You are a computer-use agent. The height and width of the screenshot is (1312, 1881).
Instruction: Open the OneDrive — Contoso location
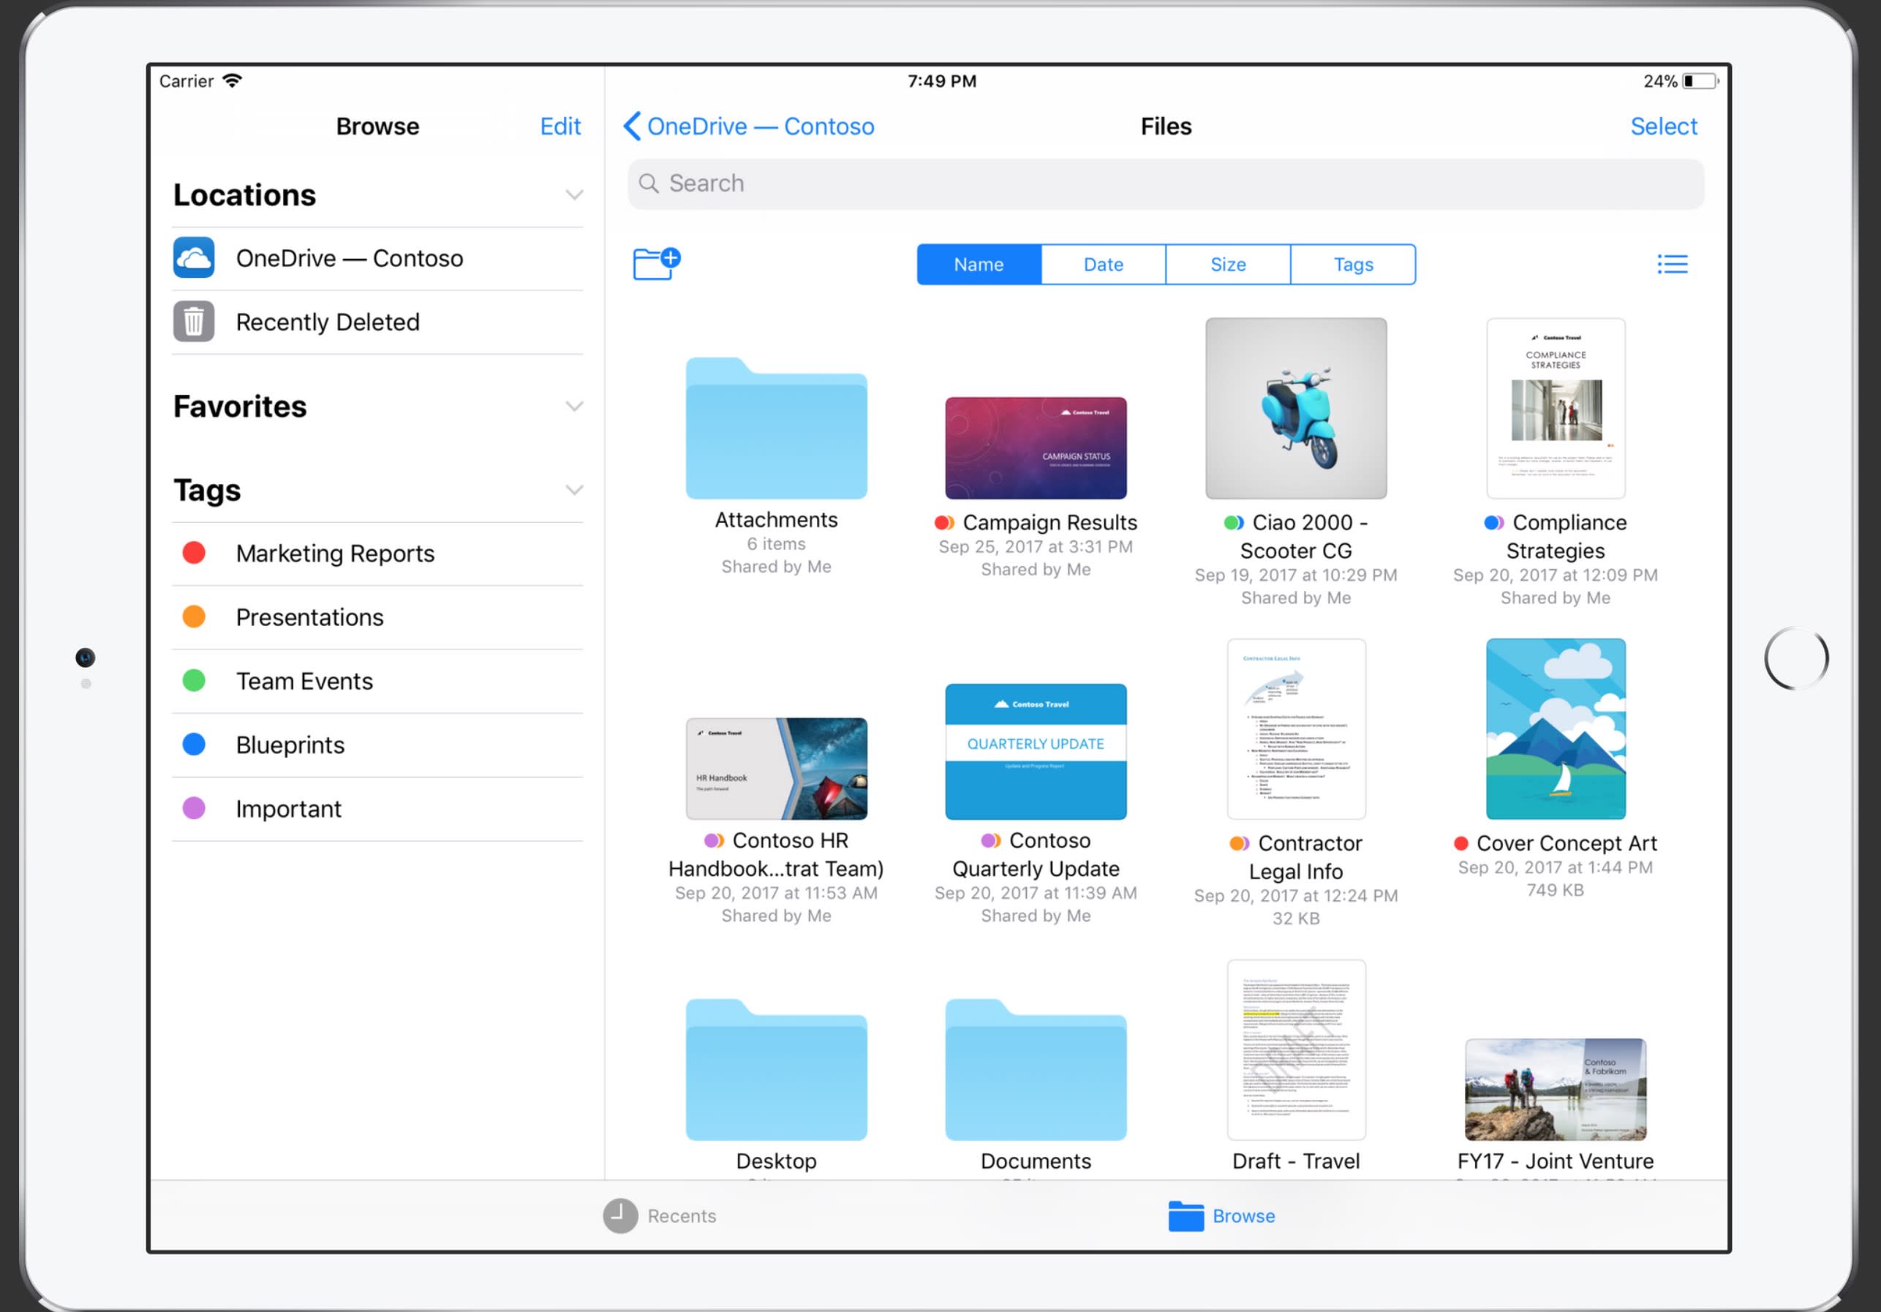[x=350, y=257]
